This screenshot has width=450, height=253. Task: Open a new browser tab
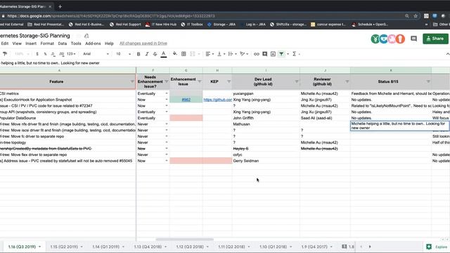[60, 6]
